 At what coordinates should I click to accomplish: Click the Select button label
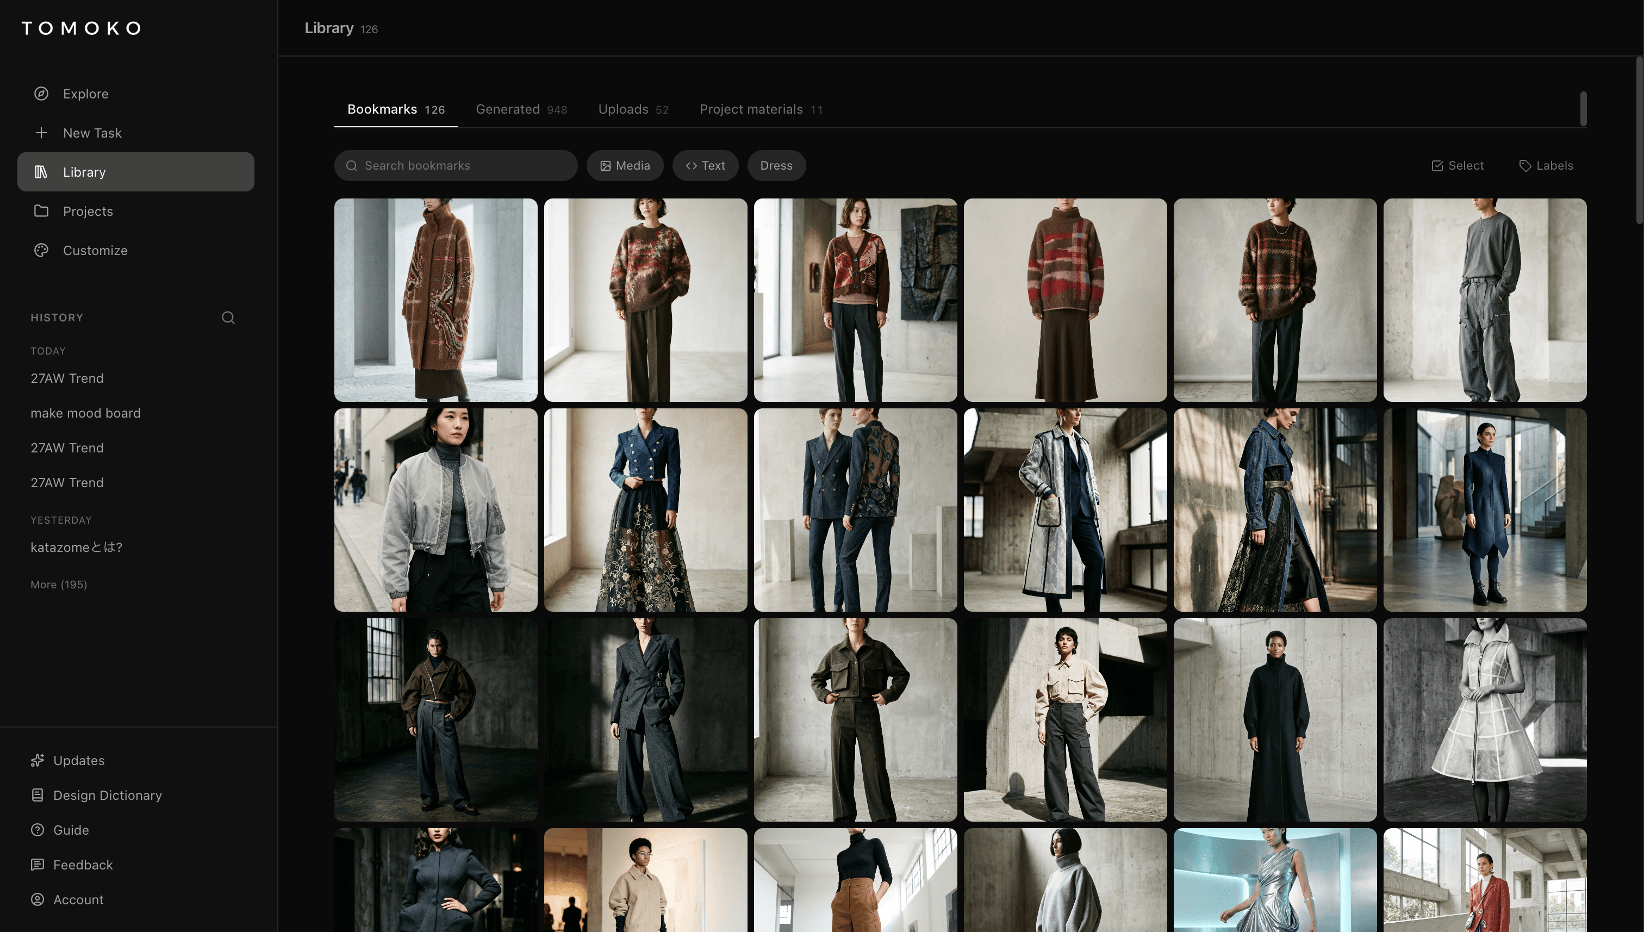(1466, 166)
